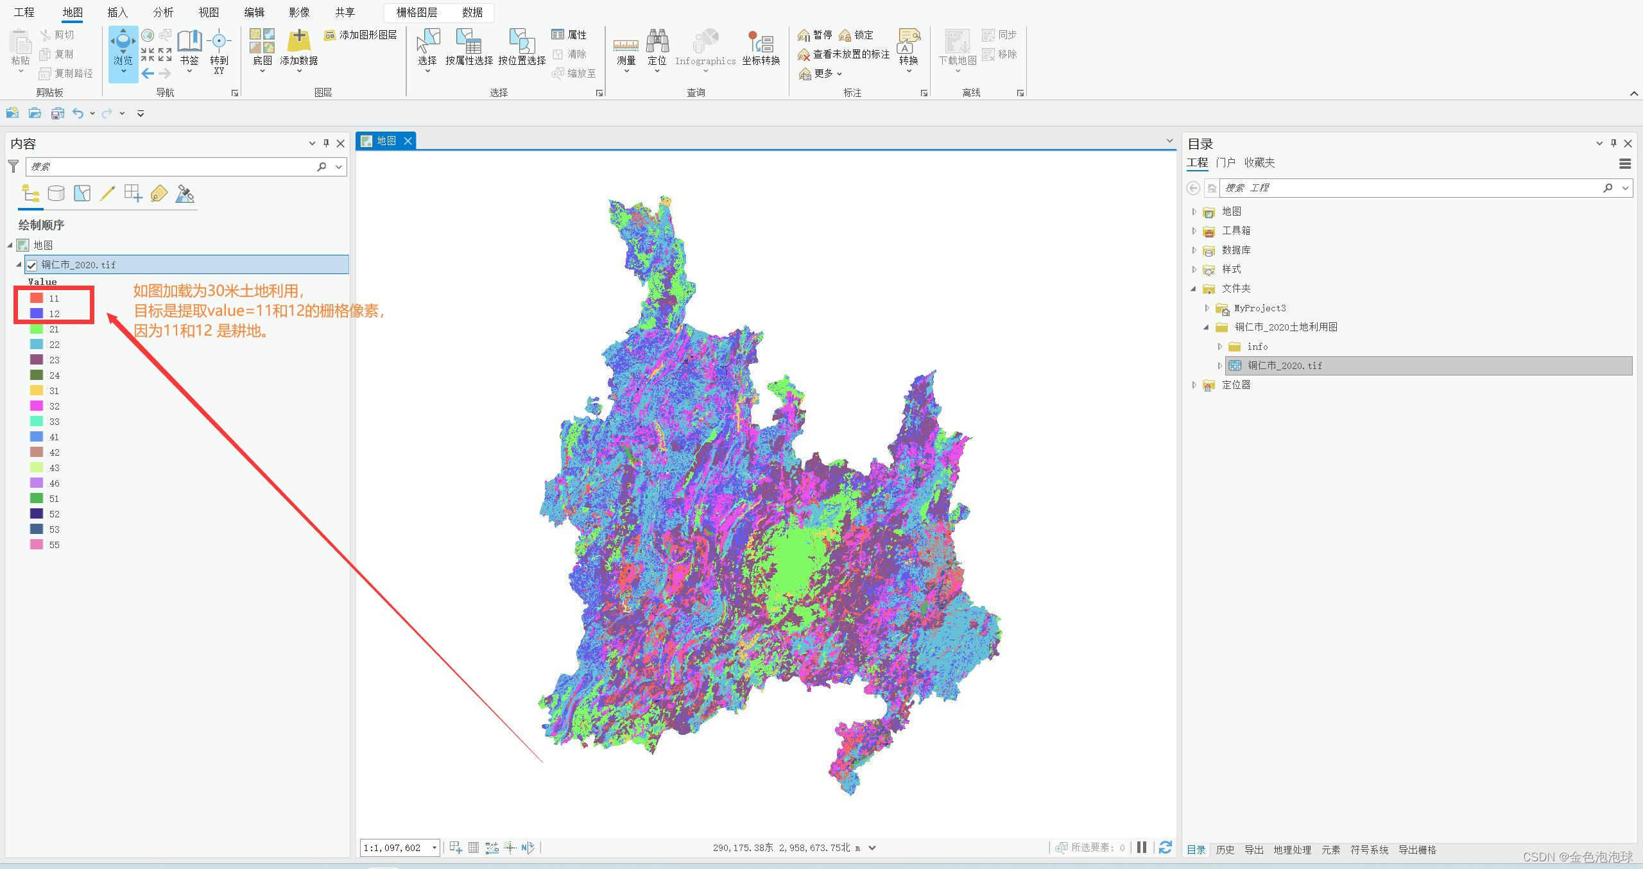Expand the MyProject3 folder
The height and width of the screenshot is (869, 1643).
tap(1207, 308)
